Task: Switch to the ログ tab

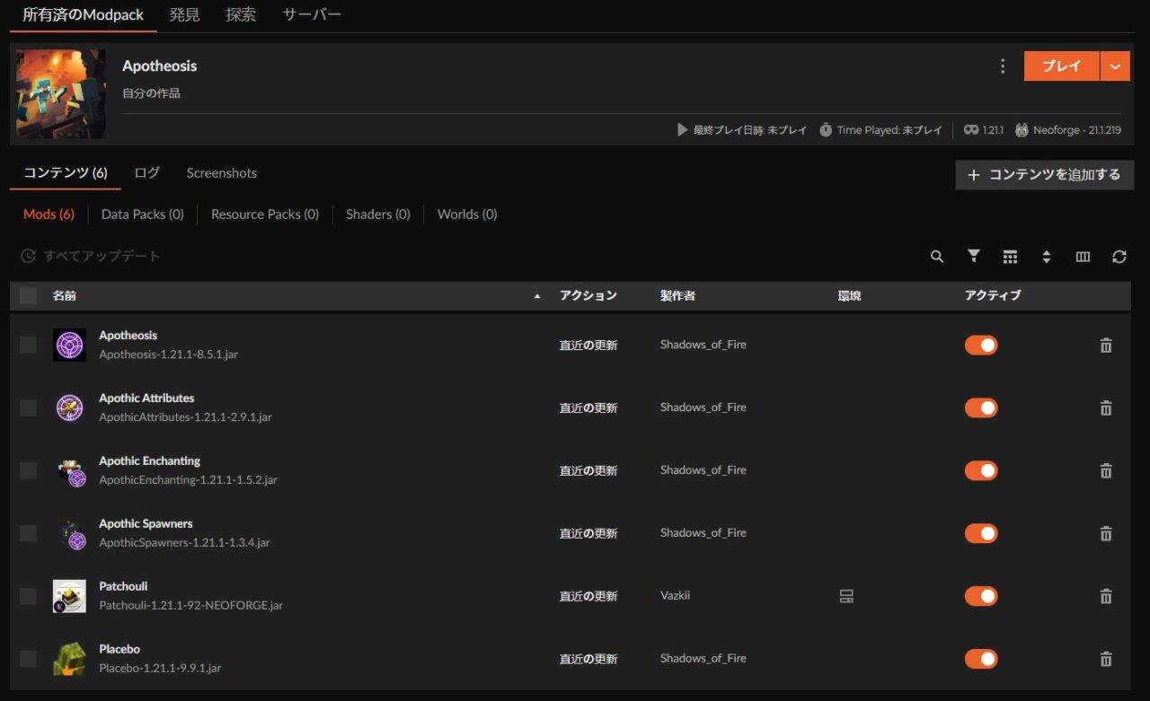Action: click(x=146, y=173)
